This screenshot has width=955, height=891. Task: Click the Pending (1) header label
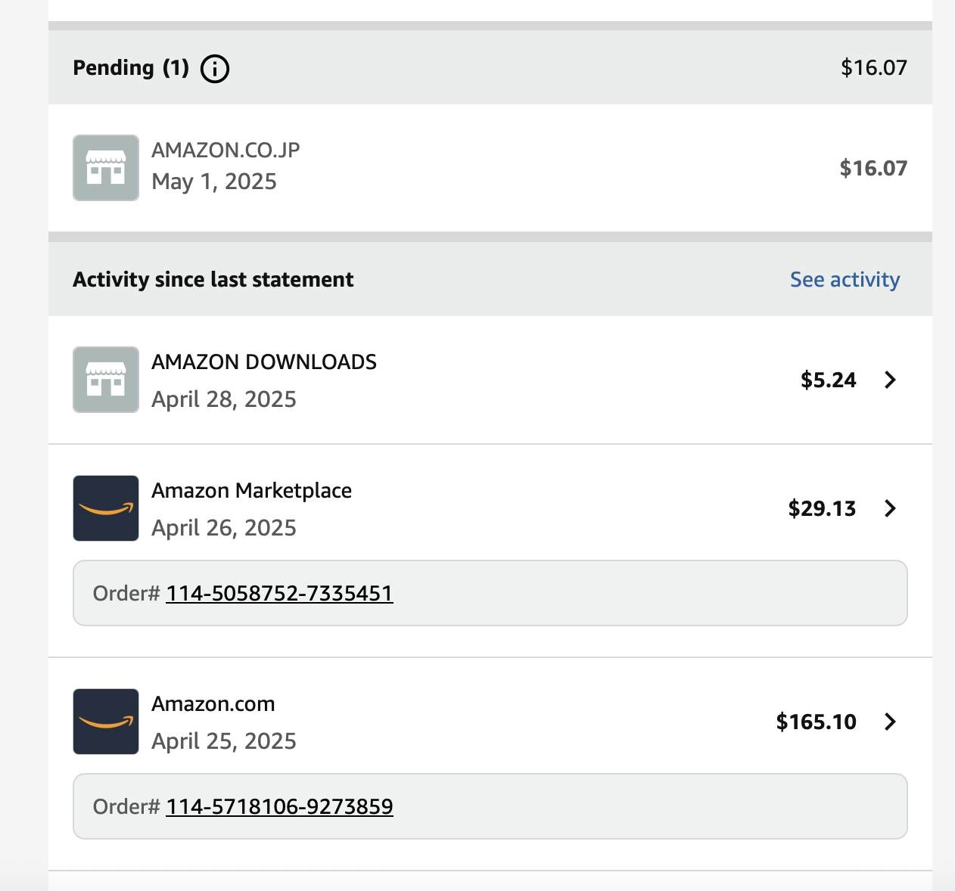[x=131, y=68]
